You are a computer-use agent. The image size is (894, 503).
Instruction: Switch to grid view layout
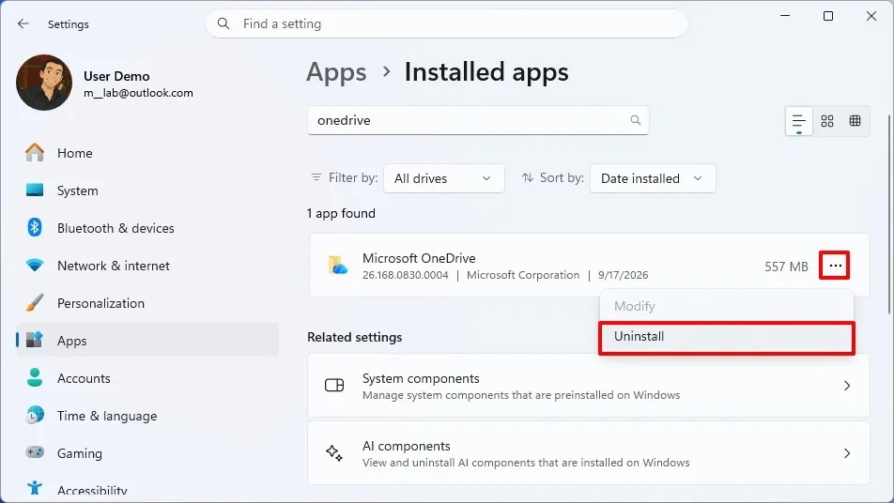click(x=827, y=121)
